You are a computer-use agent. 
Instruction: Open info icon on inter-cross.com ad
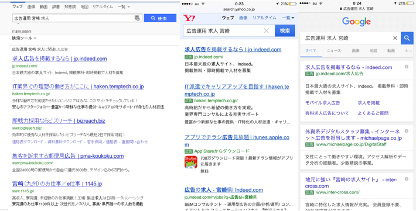(x=406, y=179)
